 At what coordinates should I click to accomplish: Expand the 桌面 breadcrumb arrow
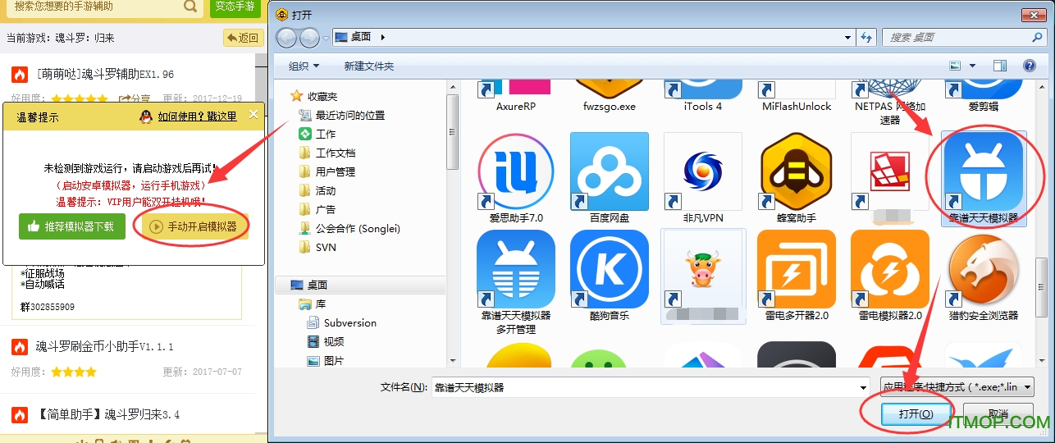[x=383, y=37]
